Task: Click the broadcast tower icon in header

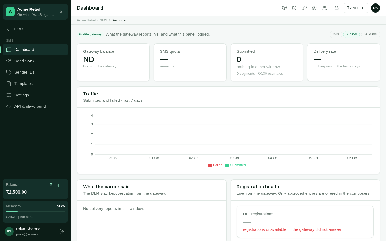Action: 284,8
